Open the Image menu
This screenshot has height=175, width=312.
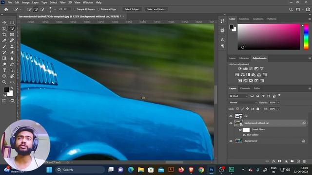25,2
